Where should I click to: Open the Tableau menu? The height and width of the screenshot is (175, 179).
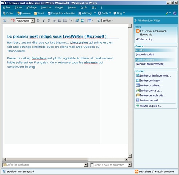click(72, 8)
